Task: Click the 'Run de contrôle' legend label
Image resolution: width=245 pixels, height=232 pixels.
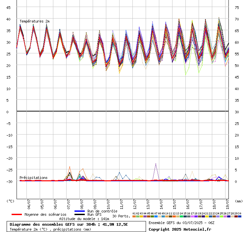Action: (102, 211)
